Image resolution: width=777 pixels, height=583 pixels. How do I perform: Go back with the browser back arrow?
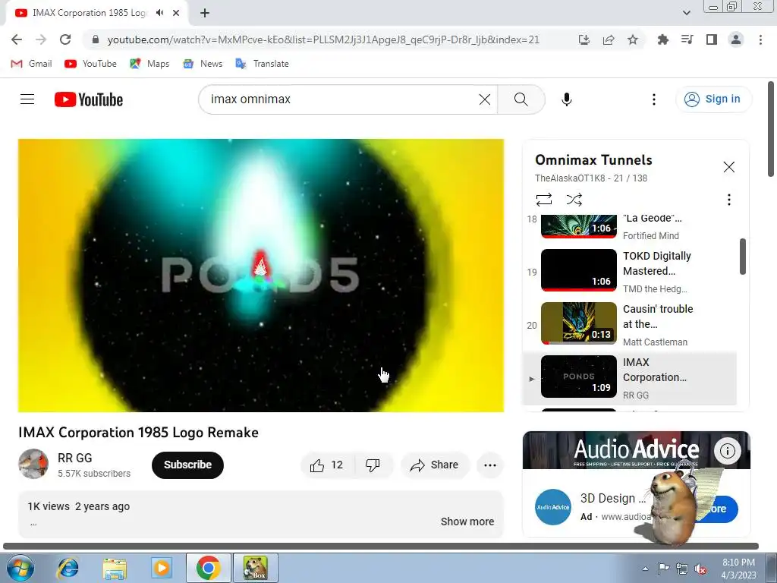[17, 39]
